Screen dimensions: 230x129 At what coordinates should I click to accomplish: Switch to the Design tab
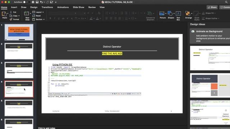[x=34, y=7]
